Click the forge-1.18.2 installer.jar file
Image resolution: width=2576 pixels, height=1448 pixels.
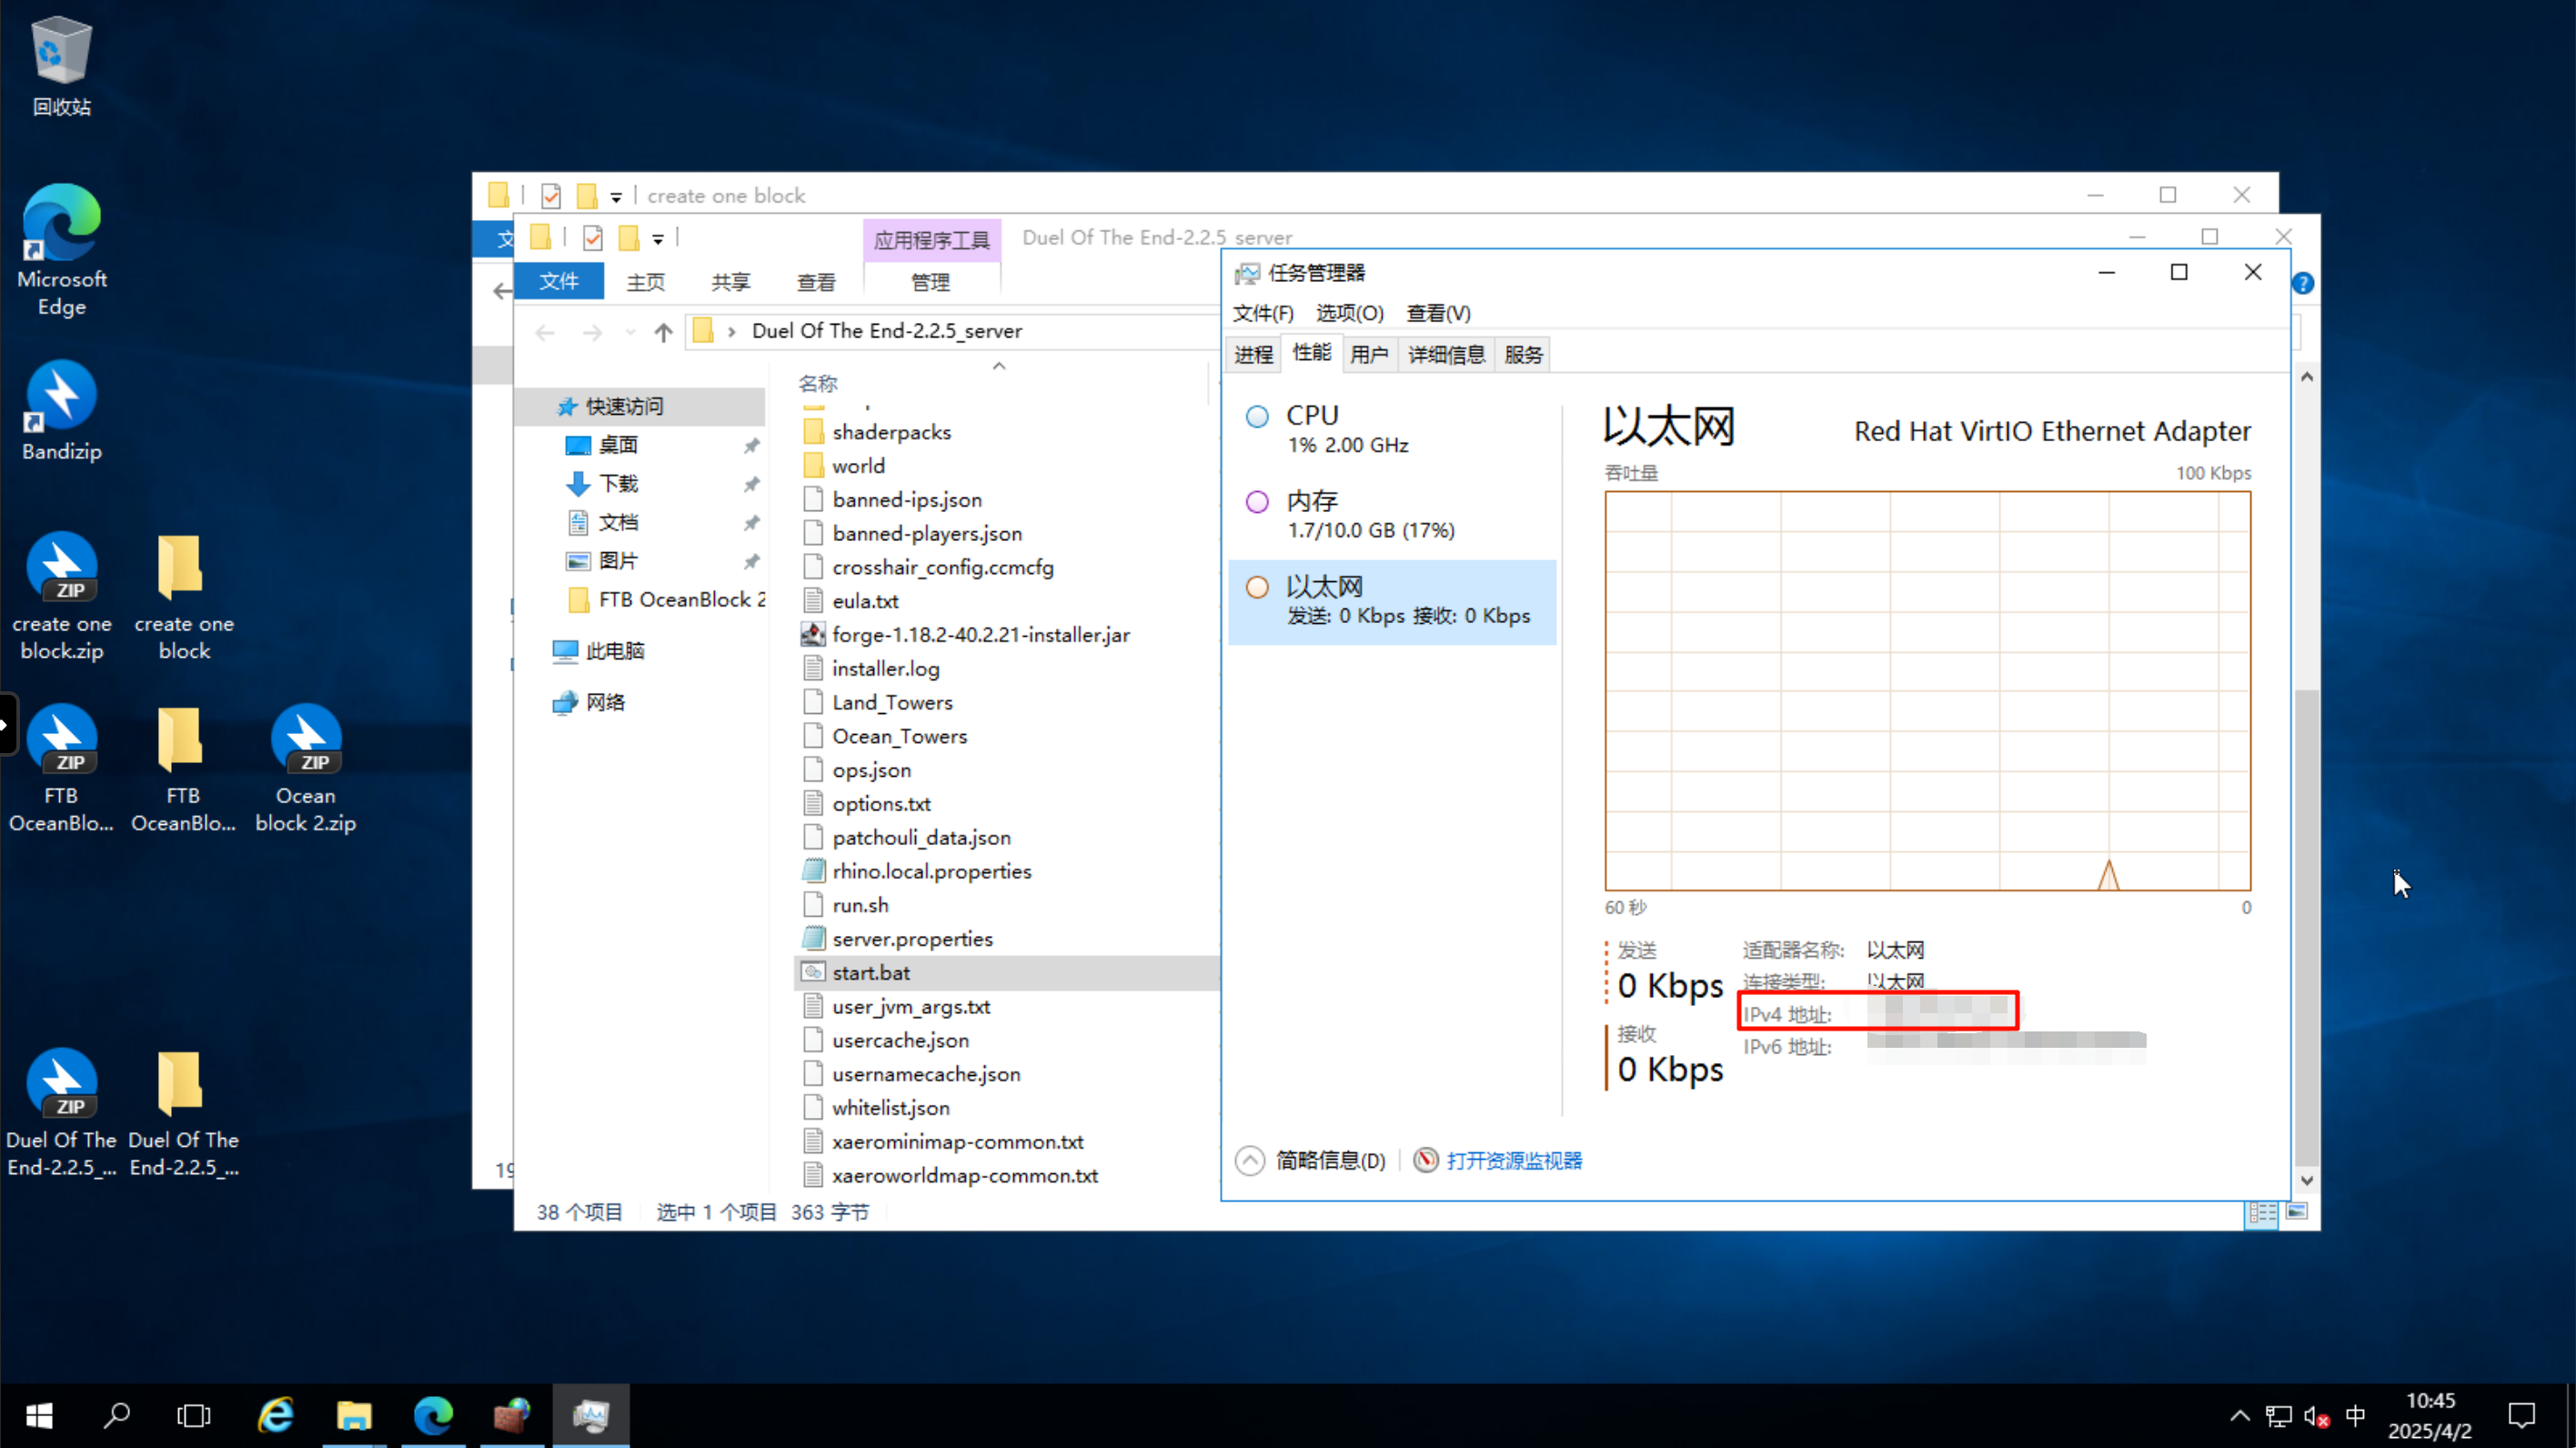pyautogui.click(x=980, y=635)
